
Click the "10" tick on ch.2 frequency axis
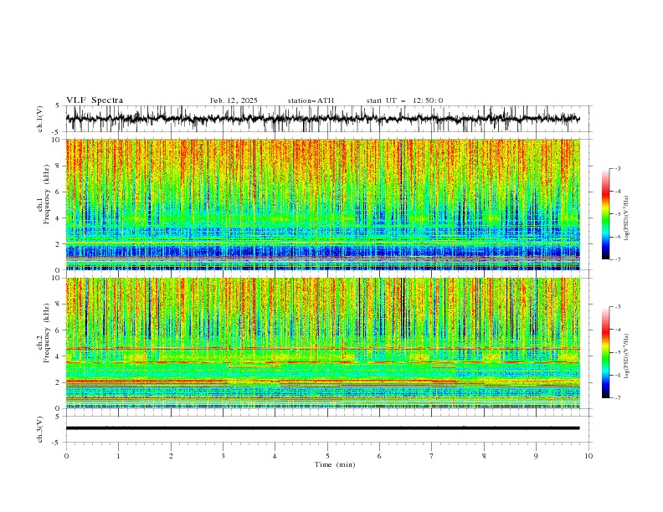(x=55, y=278)
